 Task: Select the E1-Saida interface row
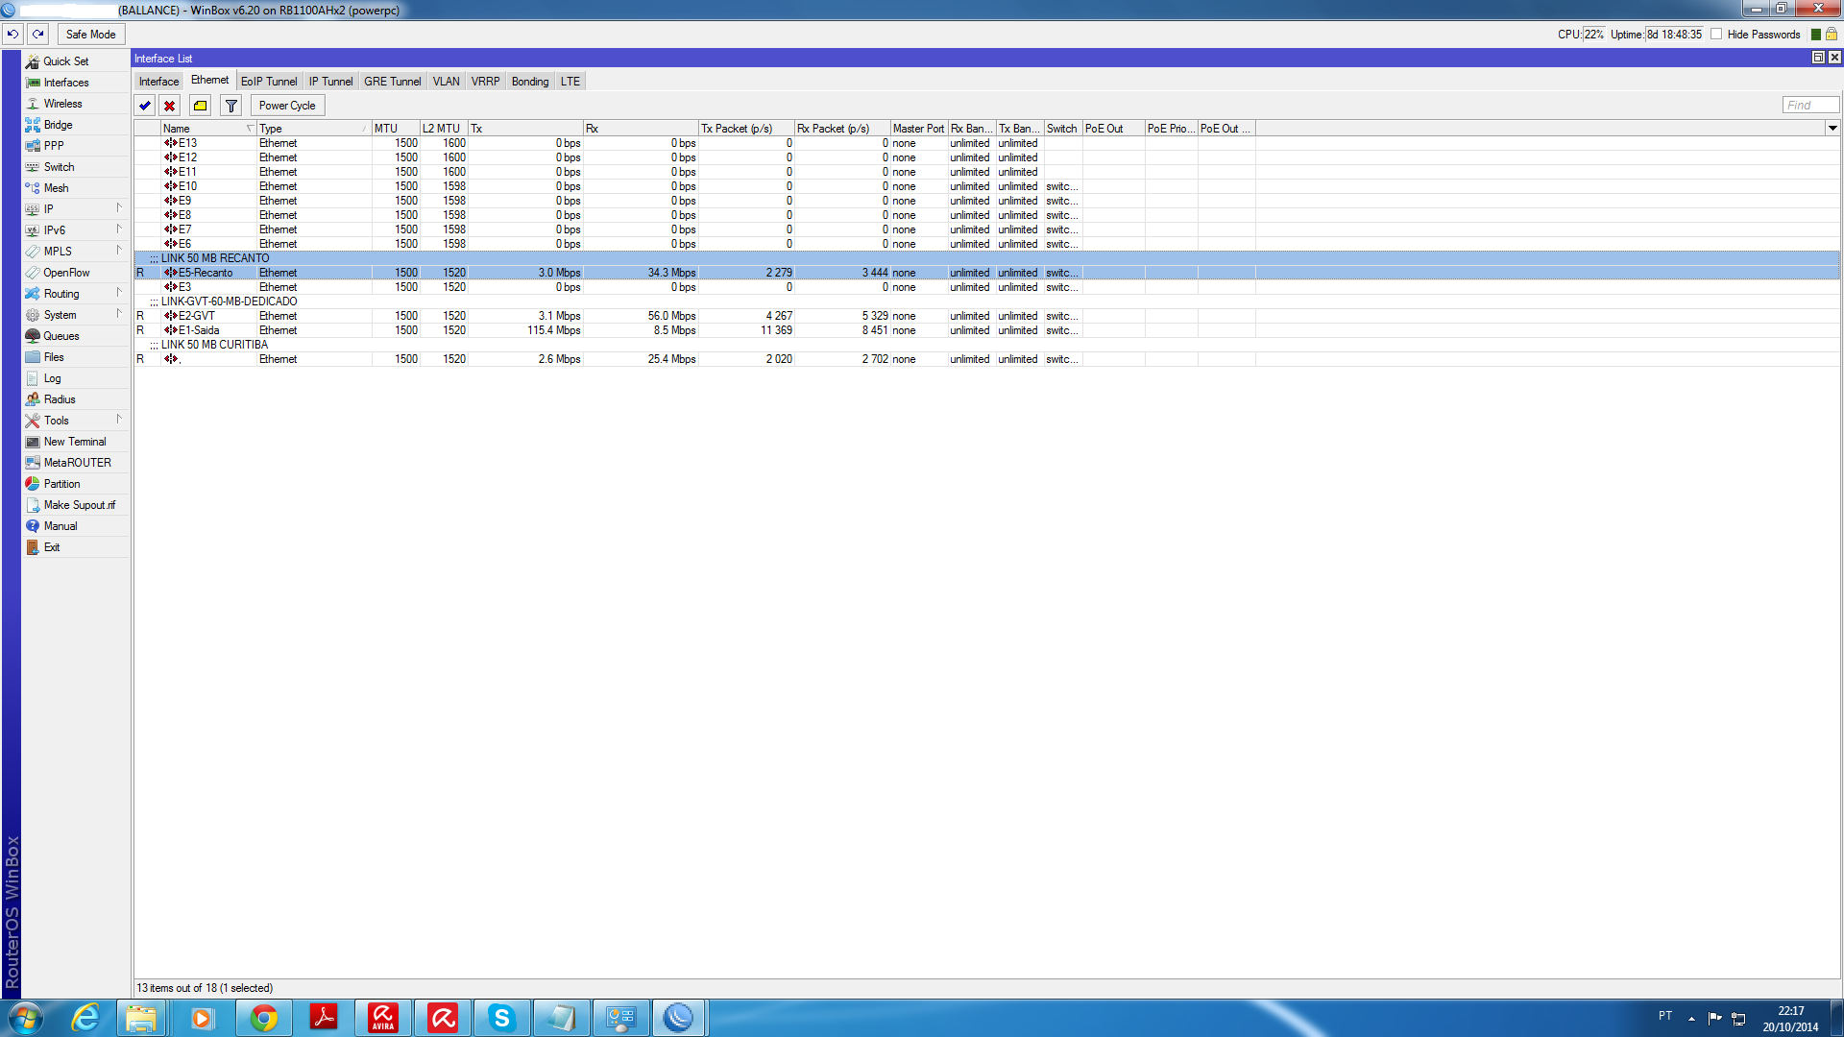coord(986,330)
